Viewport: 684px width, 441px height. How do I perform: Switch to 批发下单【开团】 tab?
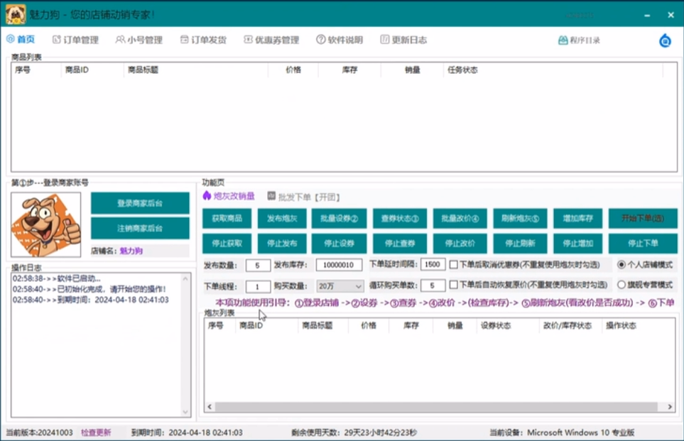coord(303,197)
